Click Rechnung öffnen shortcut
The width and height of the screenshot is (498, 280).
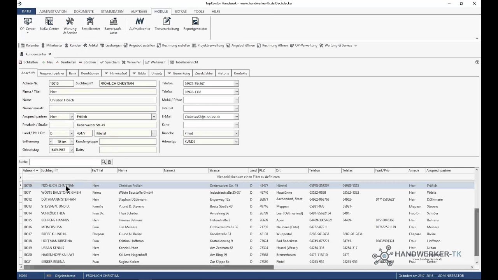pyautogui.click(x=272, y=45)
